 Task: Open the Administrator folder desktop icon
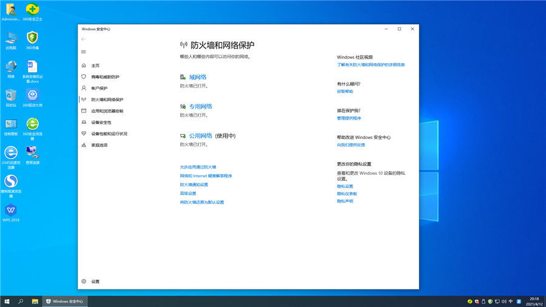(11, 12)
